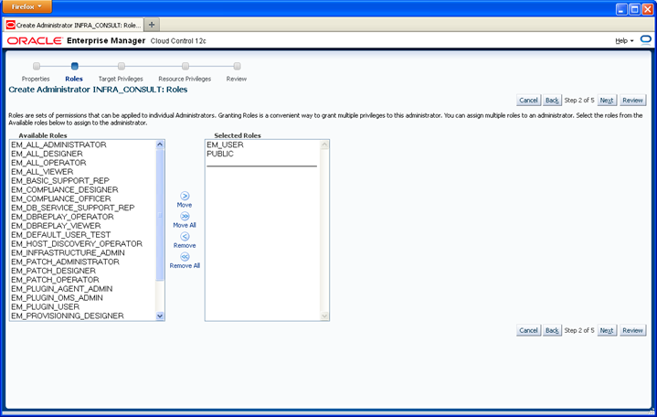Viewport: 657px width, 417px height.
Task: Click the Remove All double-arrow icon
Action: point(185,257)
